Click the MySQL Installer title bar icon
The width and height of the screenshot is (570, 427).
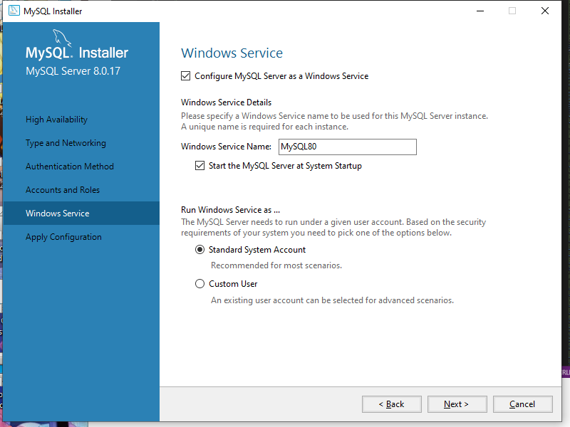click(x=14, y=11)
